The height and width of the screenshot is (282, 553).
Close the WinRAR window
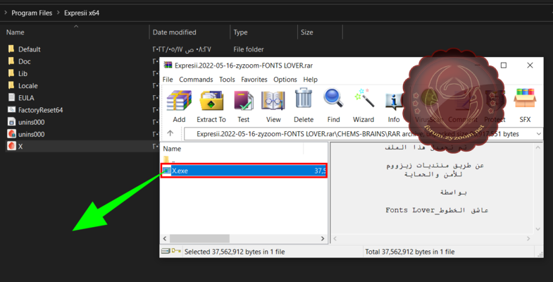click(x=530, y=66)
